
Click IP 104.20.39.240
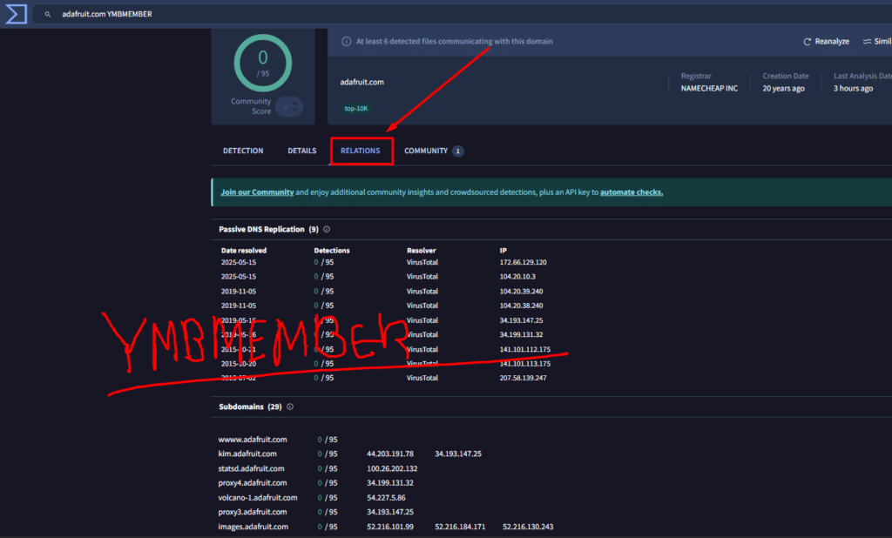tap(521, 291)
